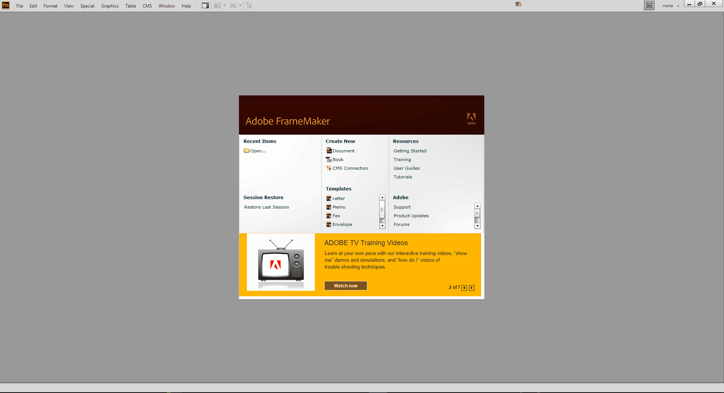
Task: Open the Training resource link
Action: 402,160
